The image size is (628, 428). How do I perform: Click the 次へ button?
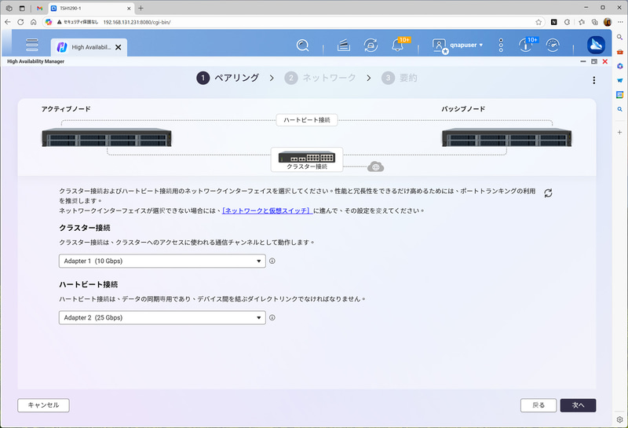click(578, 405)
